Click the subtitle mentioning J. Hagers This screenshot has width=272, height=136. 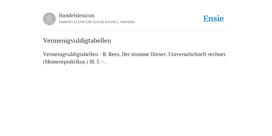[97, 22]
